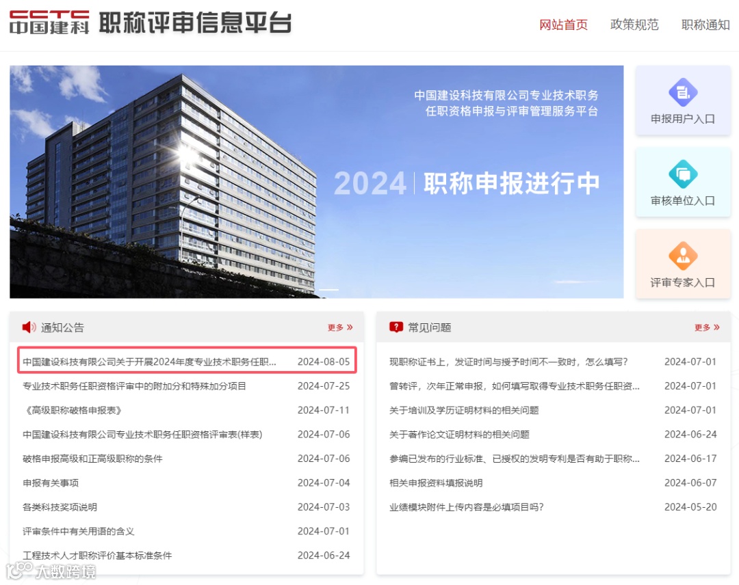Open 政策规范 menu item

coord(634,25)
